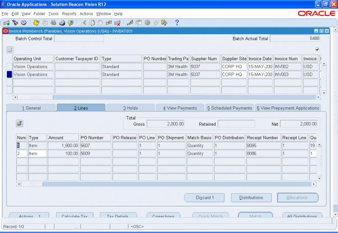Close the form via folder-close icon

click(71, 22)
